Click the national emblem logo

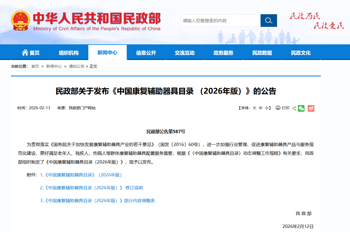click(20, 20)
